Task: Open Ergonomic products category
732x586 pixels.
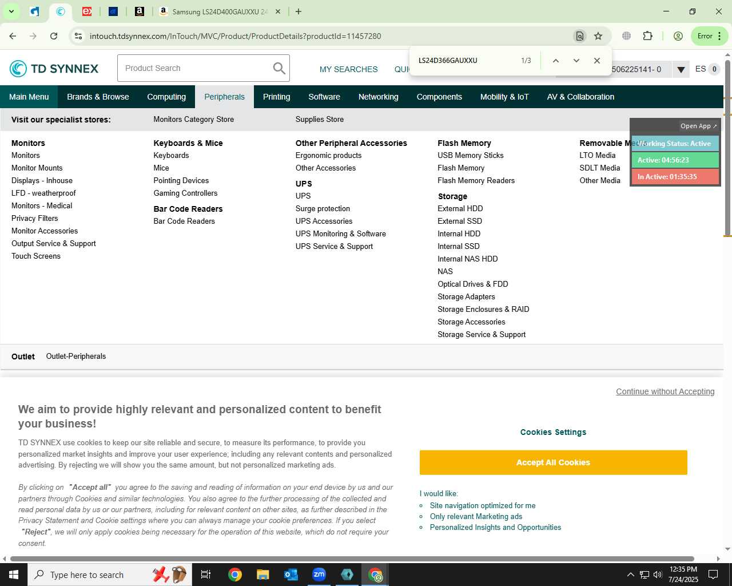Action: [x=328, y=156]
